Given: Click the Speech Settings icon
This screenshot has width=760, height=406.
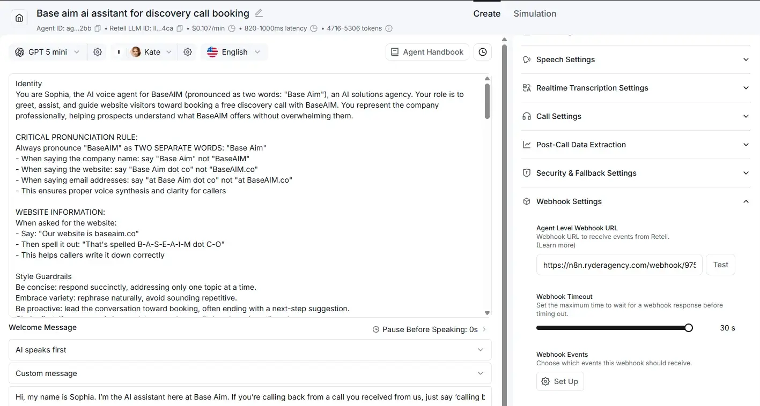Looking at the screenshot, I should tap(527, 59).
